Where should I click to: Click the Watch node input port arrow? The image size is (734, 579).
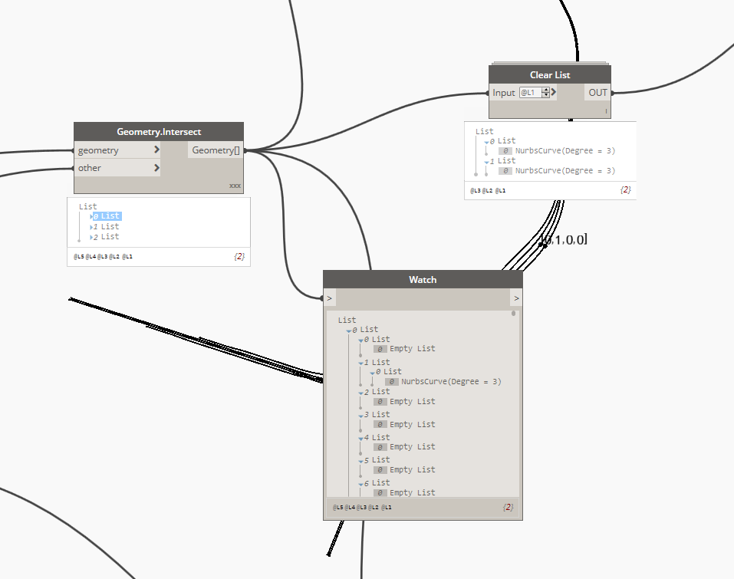tap(329, 298)
